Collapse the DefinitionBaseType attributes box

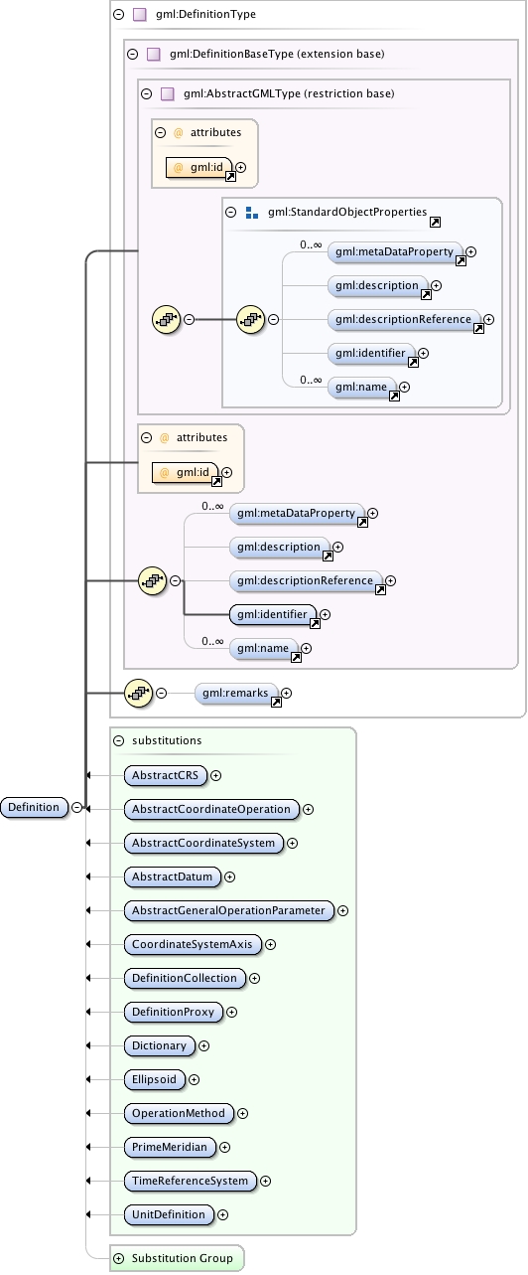[147, 437]
